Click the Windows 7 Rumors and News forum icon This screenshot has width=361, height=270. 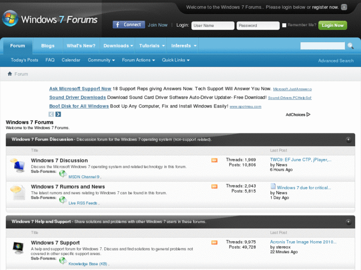coord(18,192)
